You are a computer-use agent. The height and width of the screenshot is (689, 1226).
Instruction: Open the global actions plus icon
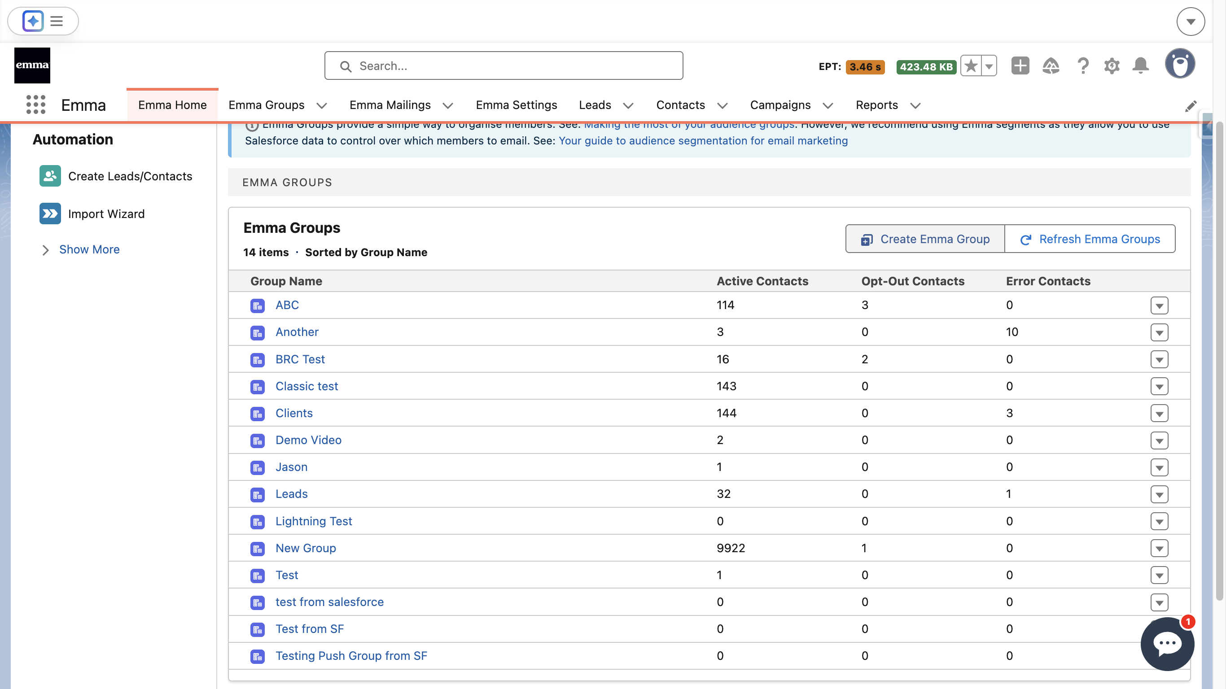tap(1020, 65)
